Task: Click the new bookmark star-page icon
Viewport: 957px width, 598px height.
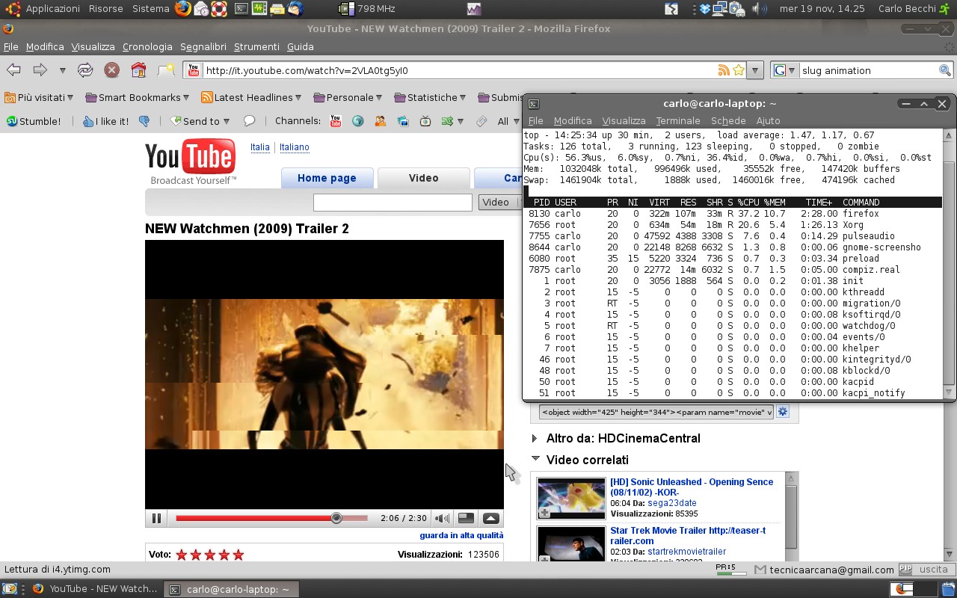Action: tap(165, 70)
